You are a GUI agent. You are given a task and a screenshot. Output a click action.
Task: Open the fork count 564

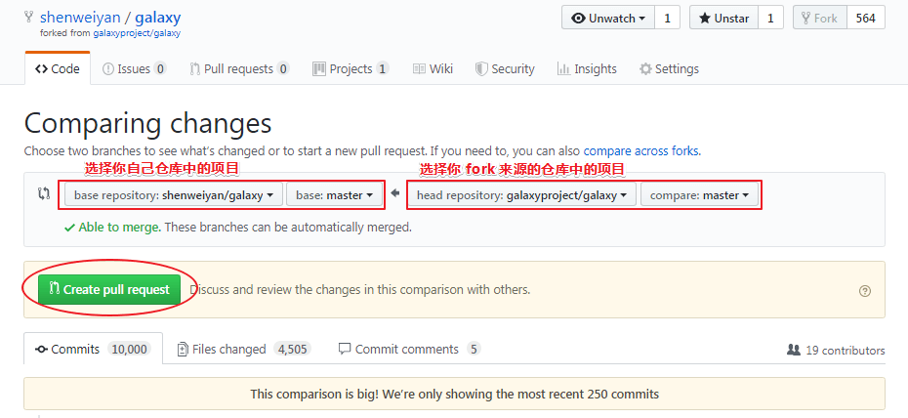866,18
